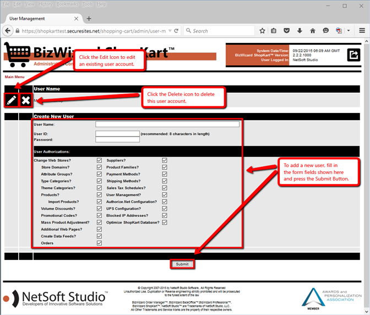Uncheck Products checkbox
This screenshot has height=315, width=370.
[99, 195]
